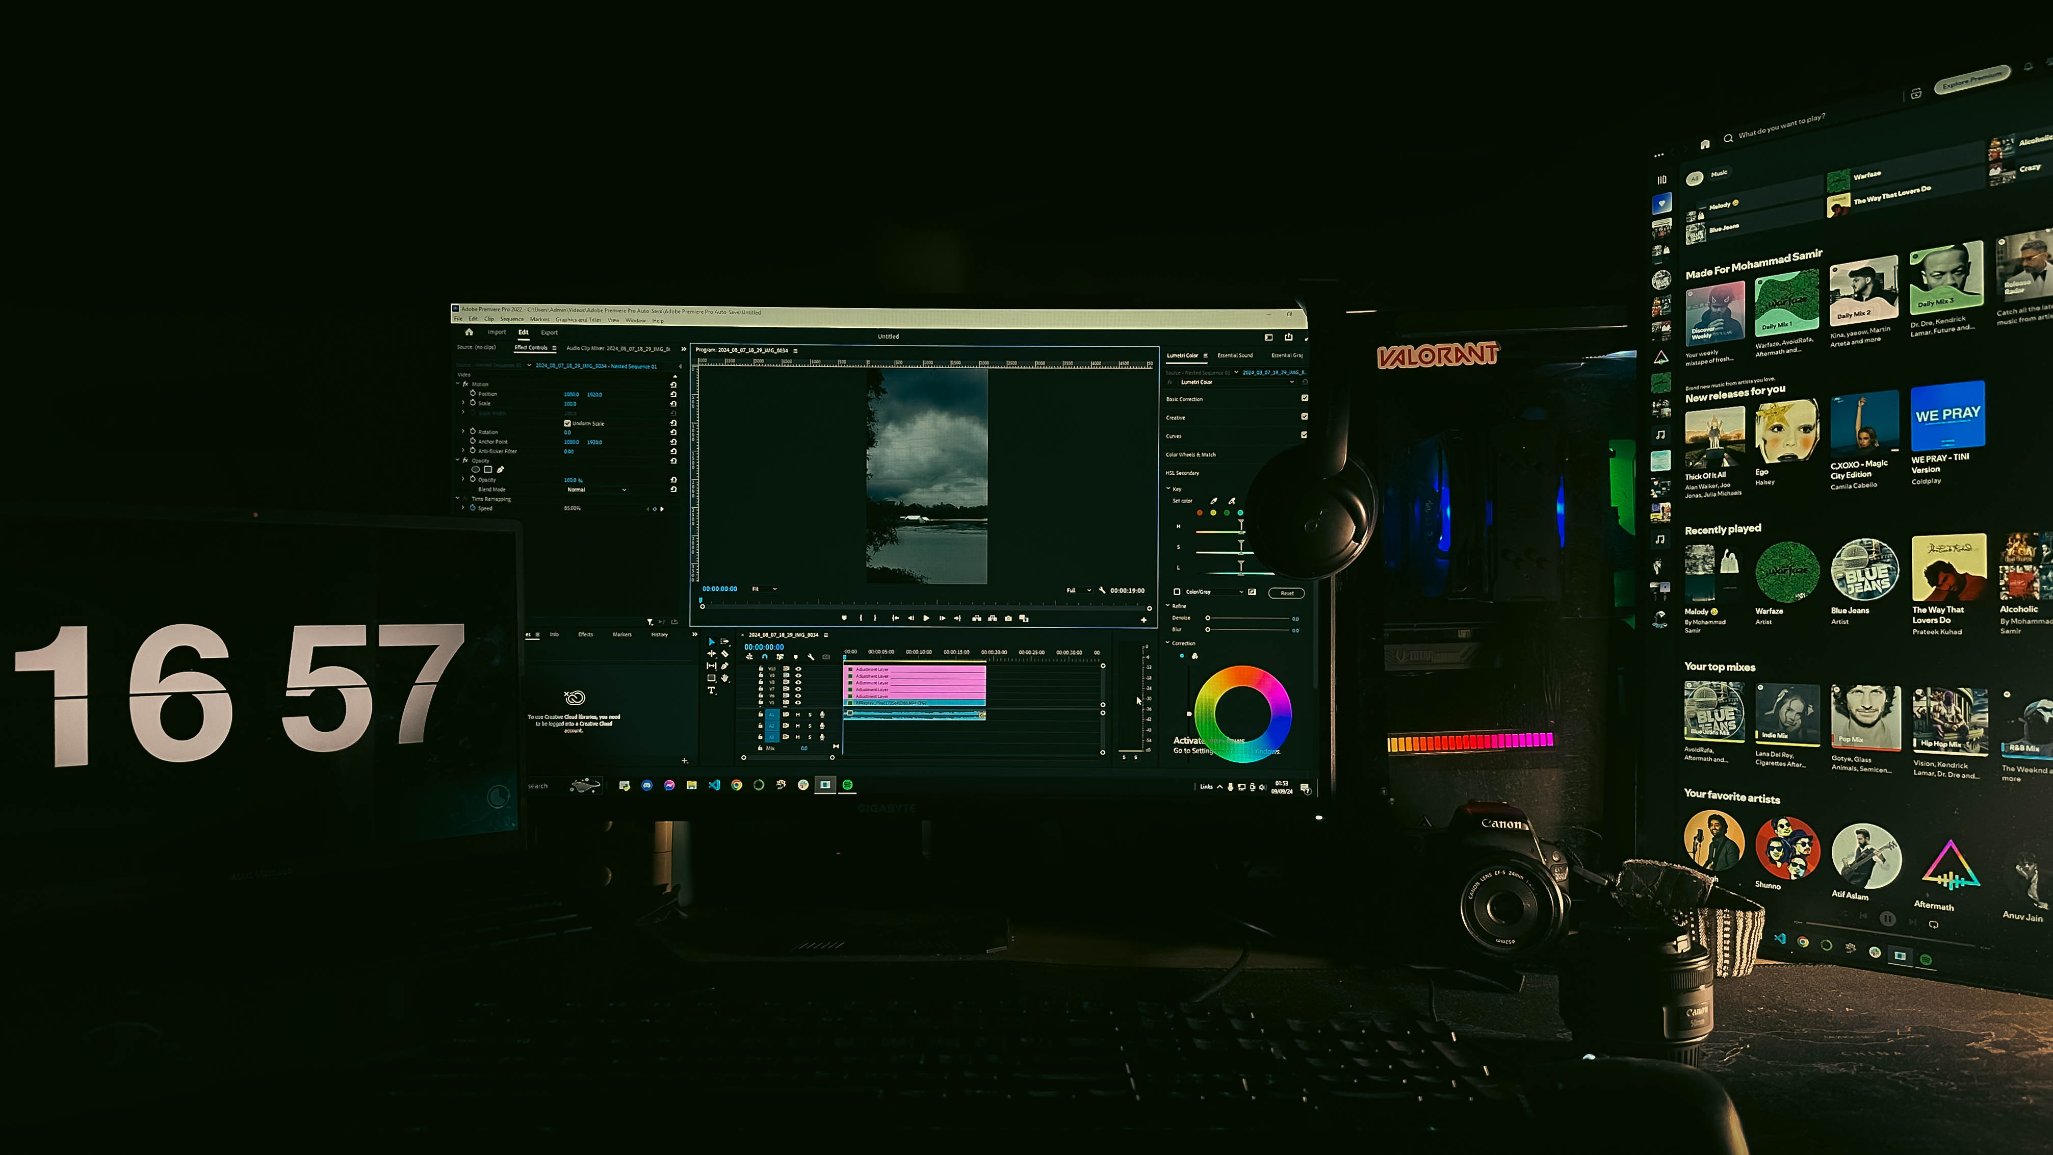Select the Razor tool in timeline toolbox
Viewport: 2053px width, 1155px height.
point(724,654)
